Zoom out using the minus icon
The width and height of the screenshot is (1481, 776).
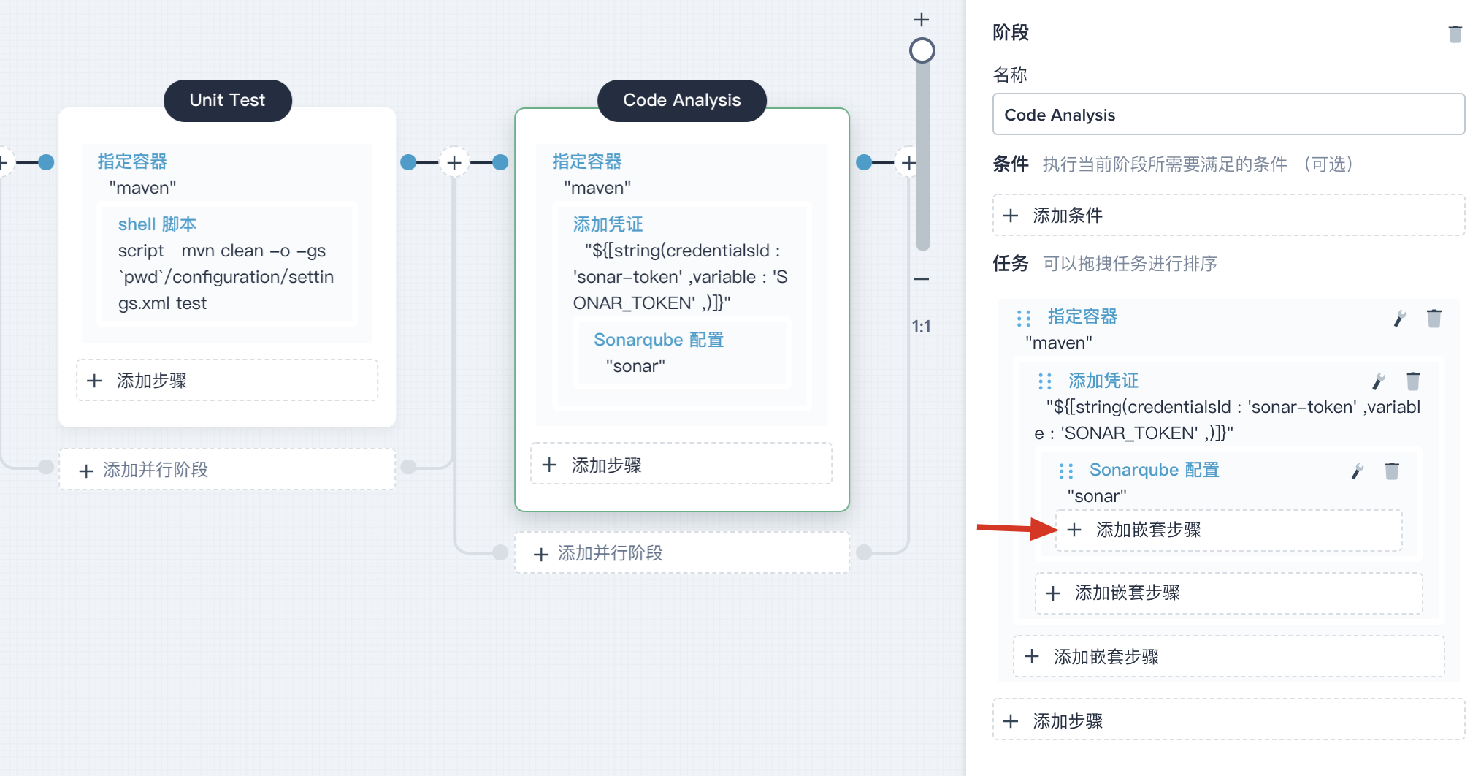(922, 278)
